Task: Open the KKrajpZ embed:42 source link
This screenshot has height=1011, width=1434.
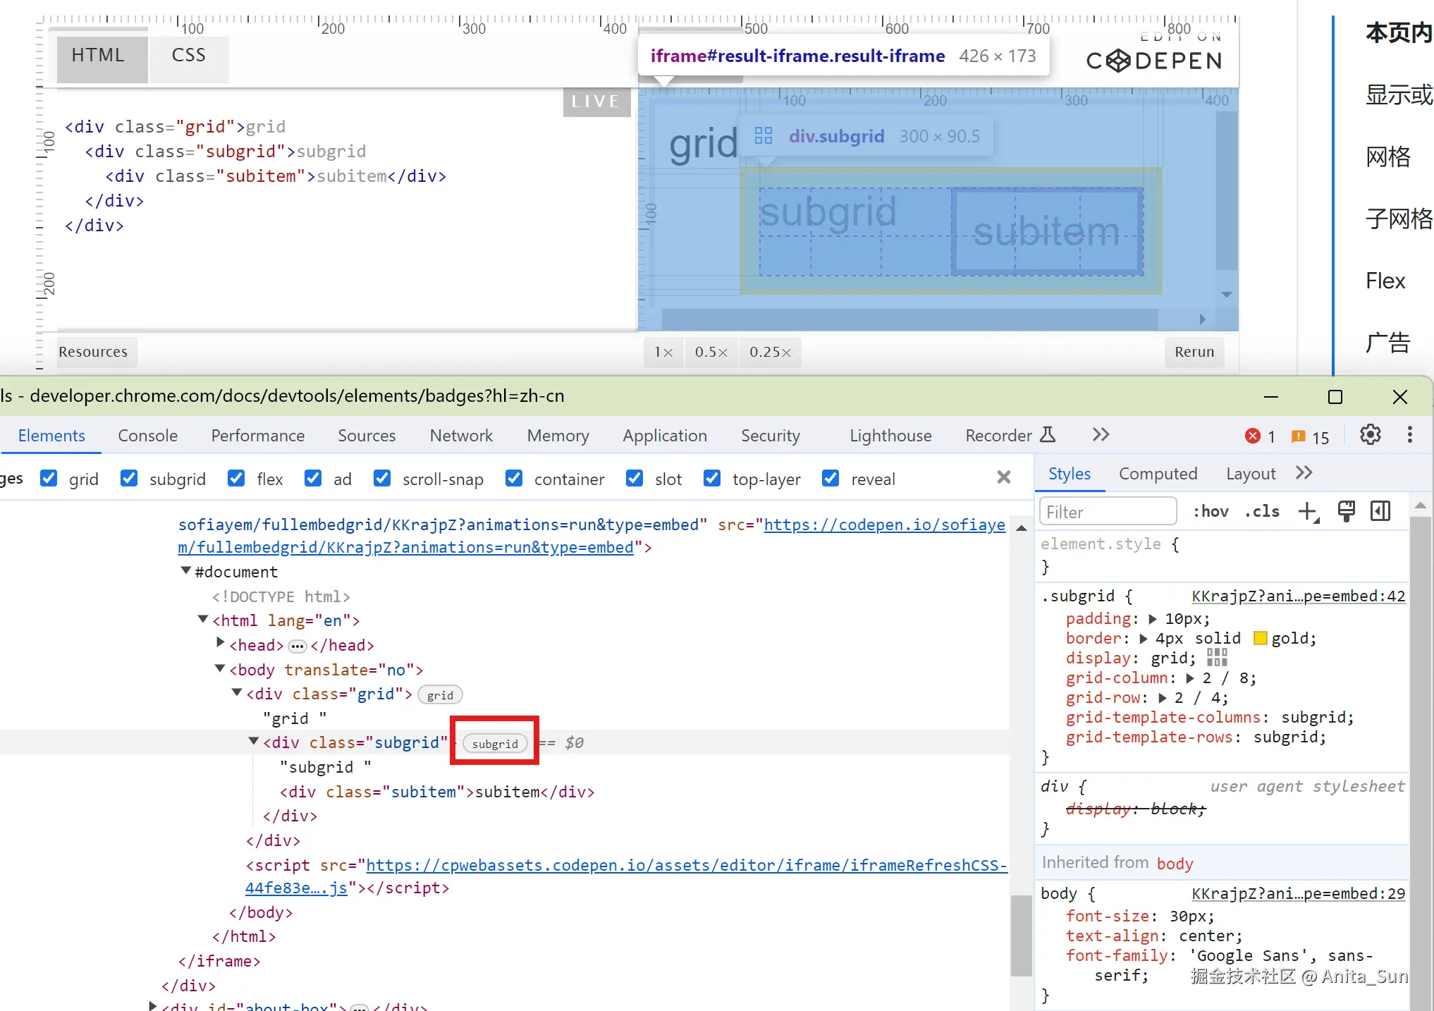Action: point(1299,596)
